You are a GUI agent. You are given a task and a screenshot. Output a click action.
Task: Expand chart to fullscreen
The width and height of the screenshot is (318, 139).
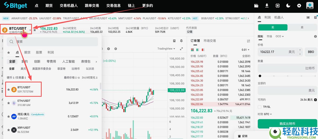tap(181, 49)
